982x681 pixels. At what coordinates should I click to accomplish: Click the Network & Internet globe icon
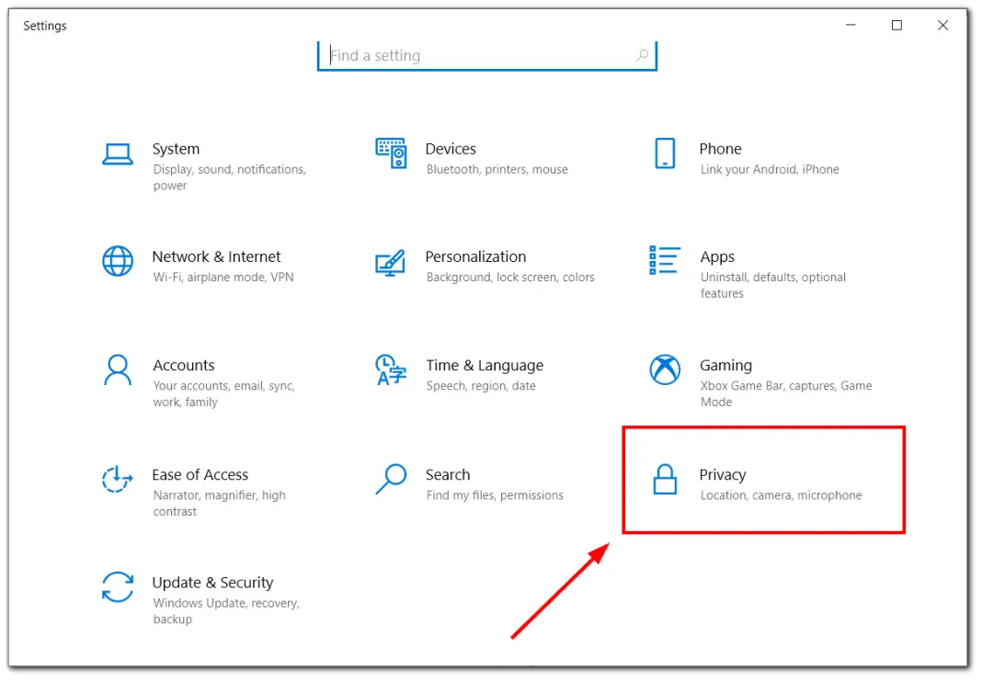(x=118, y=261)
